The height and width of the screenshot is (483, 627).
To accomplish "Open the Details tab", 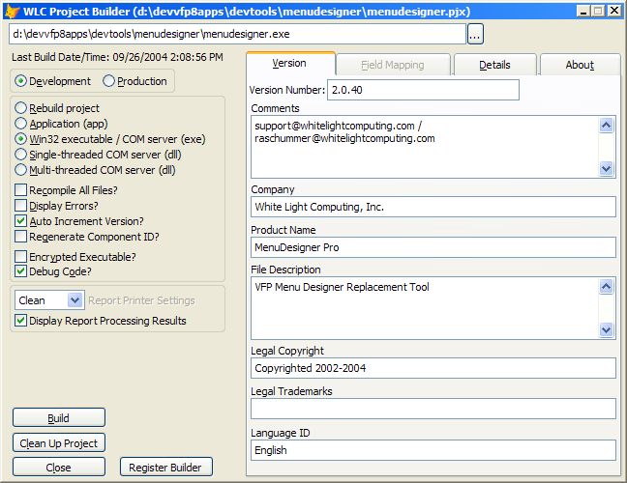I will tap(494, 65).
